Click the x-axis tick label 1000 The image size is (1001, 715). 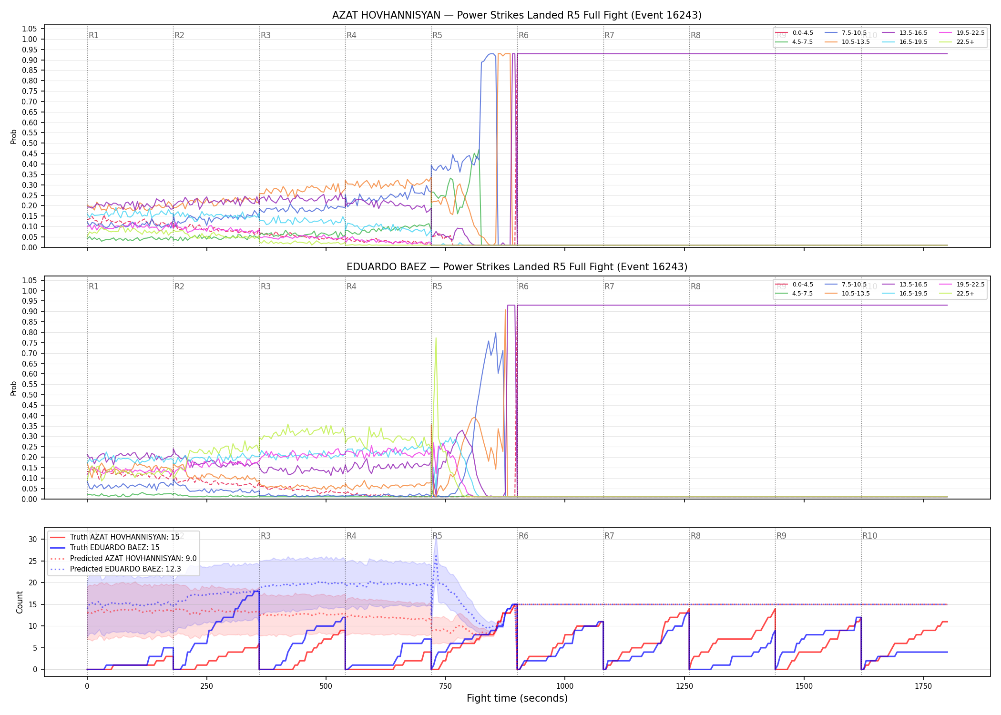click(x=565, y=686)
